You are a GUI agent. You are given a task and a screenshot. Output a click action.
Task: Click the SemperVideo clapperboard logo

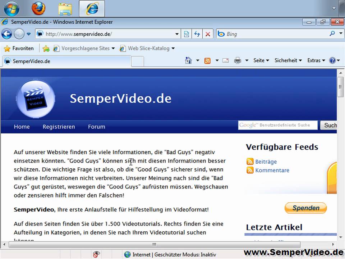pyautogui.click(x=36, y=99)
